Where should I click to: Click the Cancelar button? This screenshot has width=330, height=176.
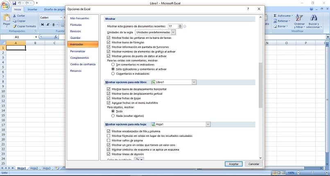[x=254, y=164]
